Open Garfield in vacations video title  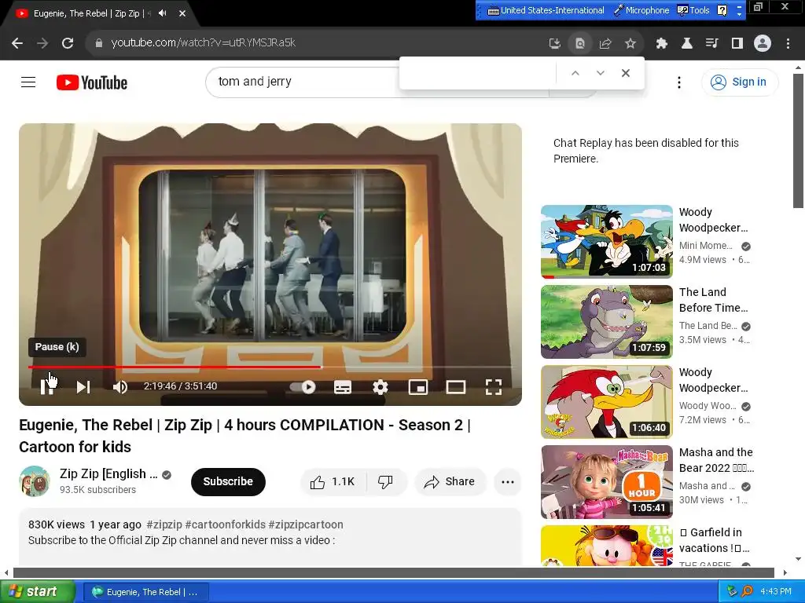(716, 540)
